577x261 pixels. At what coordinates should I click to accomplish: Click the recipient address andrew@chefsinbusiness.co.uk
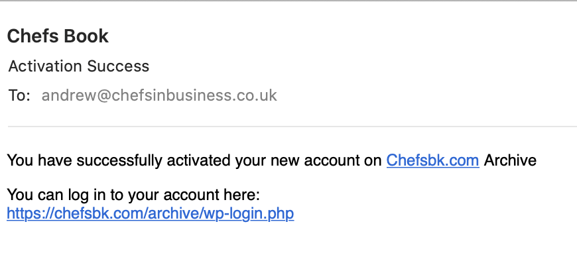click(159, 95)
